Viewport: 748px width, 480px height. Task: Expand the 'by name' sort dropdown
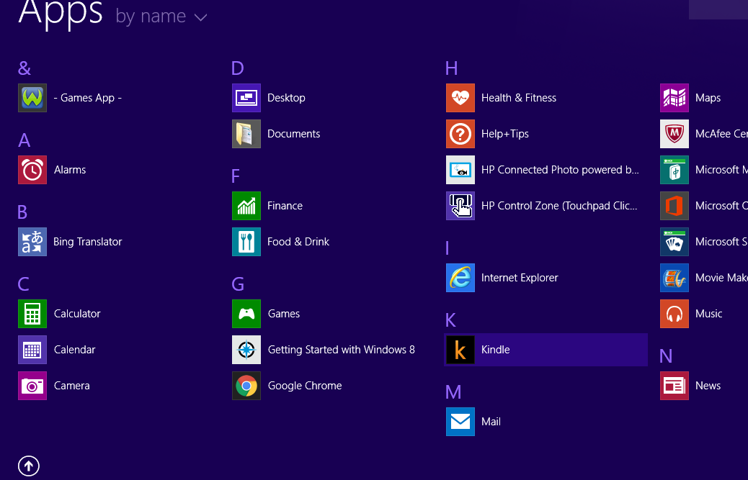click(x=151, y=17)
